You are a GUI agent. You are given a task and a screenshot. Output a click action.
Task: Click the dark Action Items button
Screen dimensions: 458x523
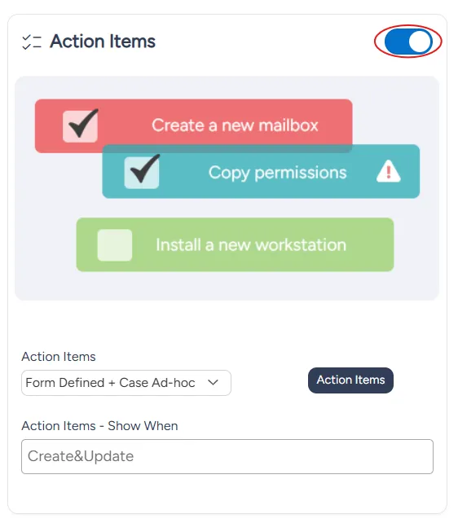click(350, 380)
